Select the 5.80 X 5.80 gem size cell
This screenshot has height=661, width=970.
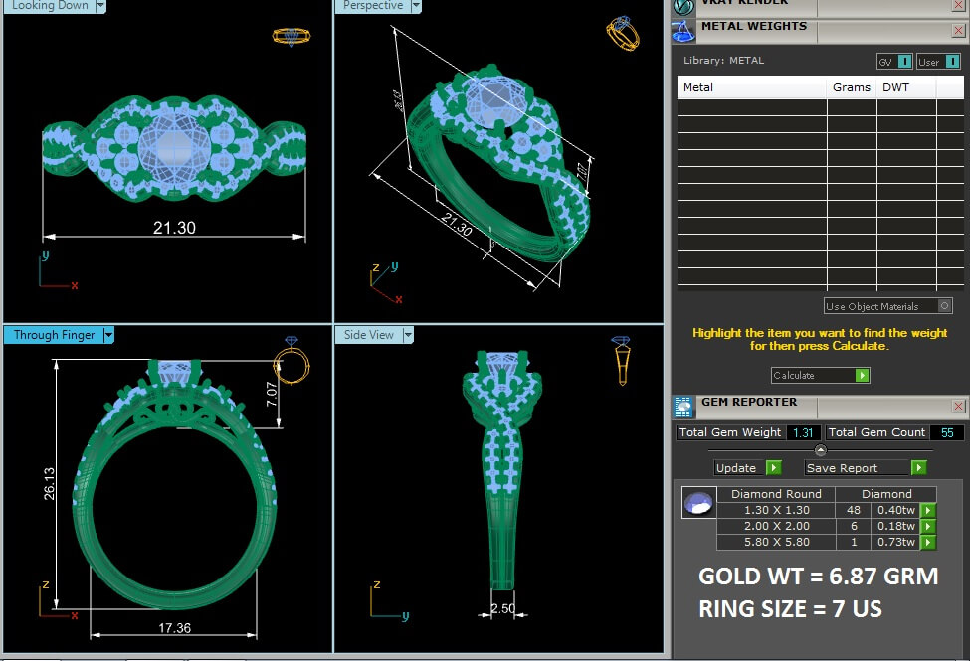pyautogui.click(x=776, y=543)
